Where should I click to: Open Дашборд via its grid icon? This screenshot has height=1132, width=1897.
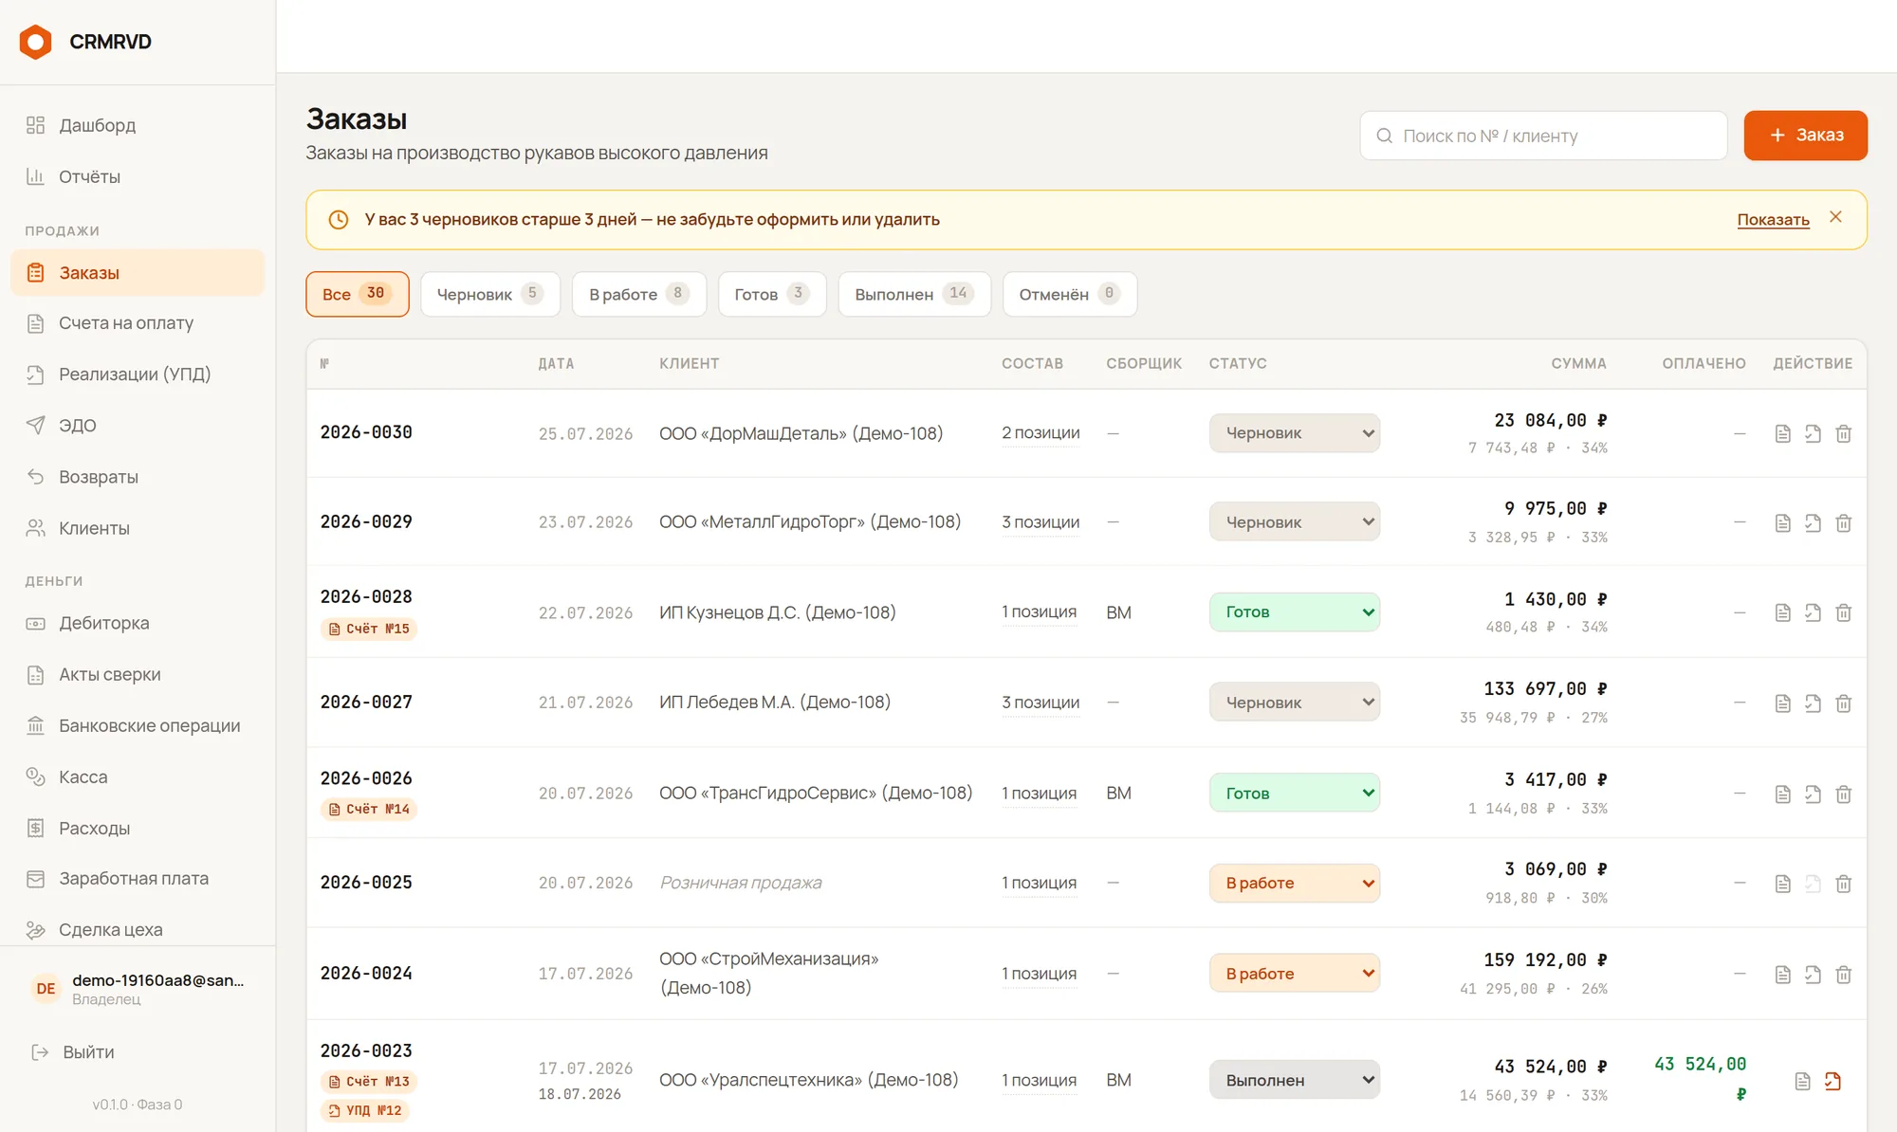coord(35,125)
